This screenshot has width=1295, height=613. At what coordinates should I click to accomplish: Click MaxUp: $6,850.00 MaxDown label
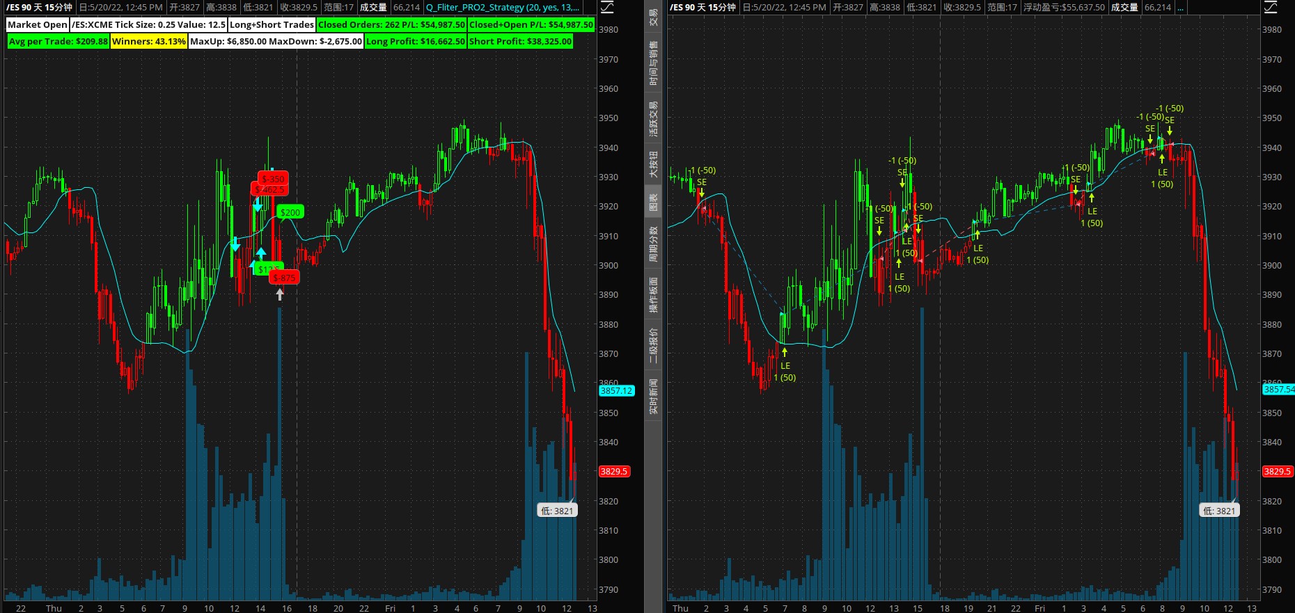[276, 41]
